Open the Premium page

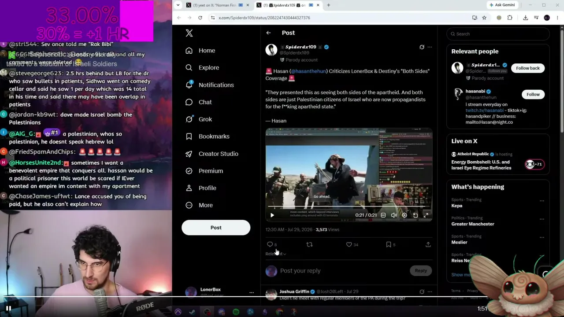tap(204, 171)
